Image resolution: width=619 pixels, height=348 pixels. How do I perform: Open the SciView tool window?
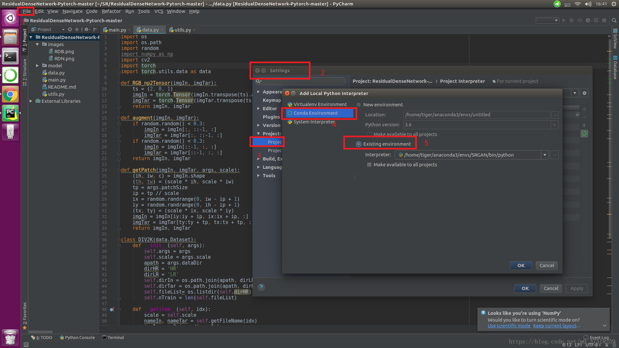pos(615,39)
